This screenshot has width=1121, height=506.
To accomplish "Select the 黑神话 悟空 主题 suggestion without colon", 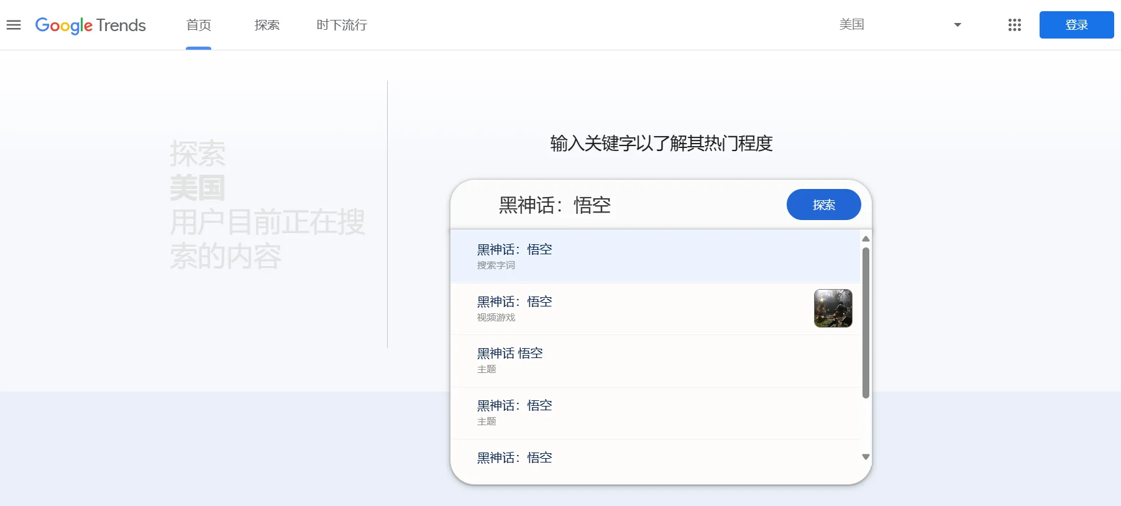I will (656, 361).
